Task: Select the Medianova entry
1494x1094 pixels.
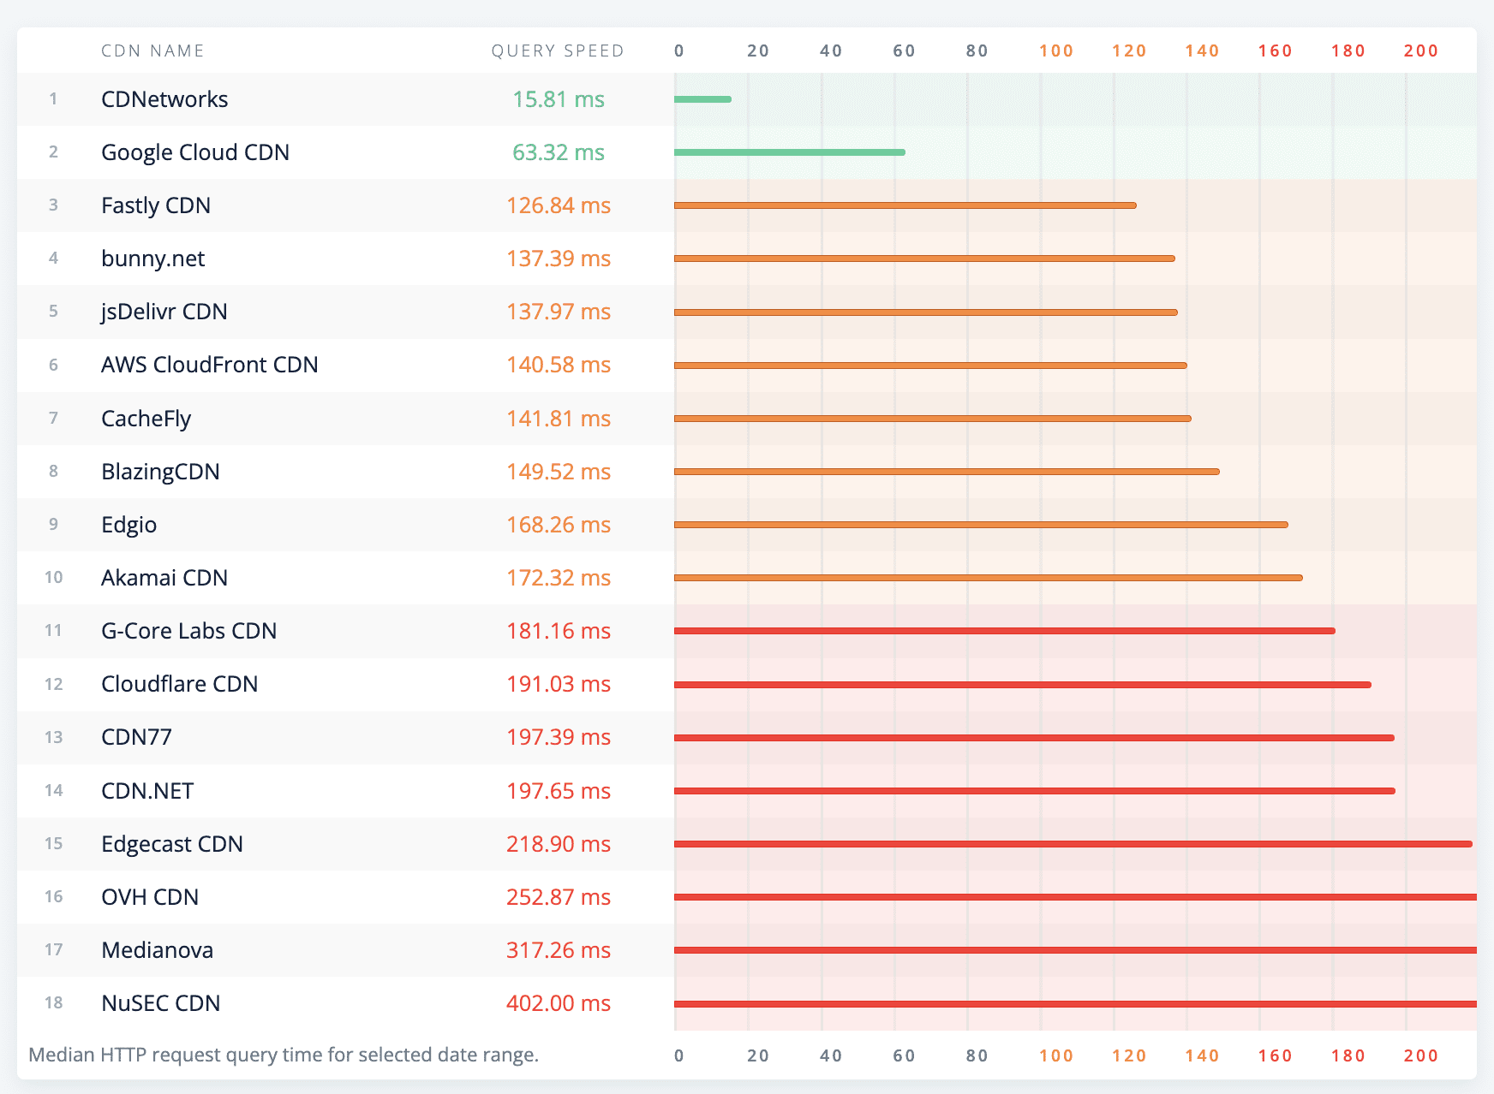Action: [x=158, y=950]
